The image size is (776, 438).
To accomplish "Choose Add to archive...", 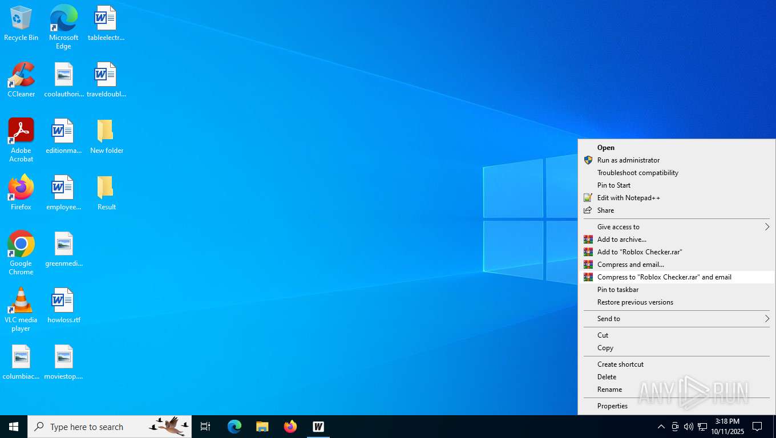I will (676, 240).
